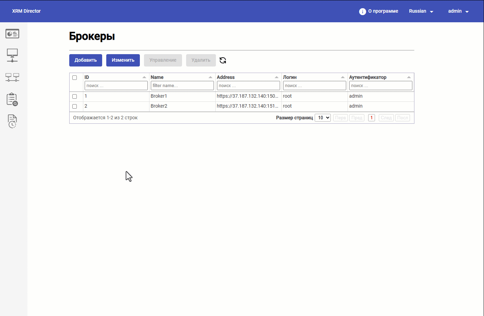The width and height of the screenshot is (484, 316).
Task: Toggle the select-all checkbox in table header
Action: 74,77
